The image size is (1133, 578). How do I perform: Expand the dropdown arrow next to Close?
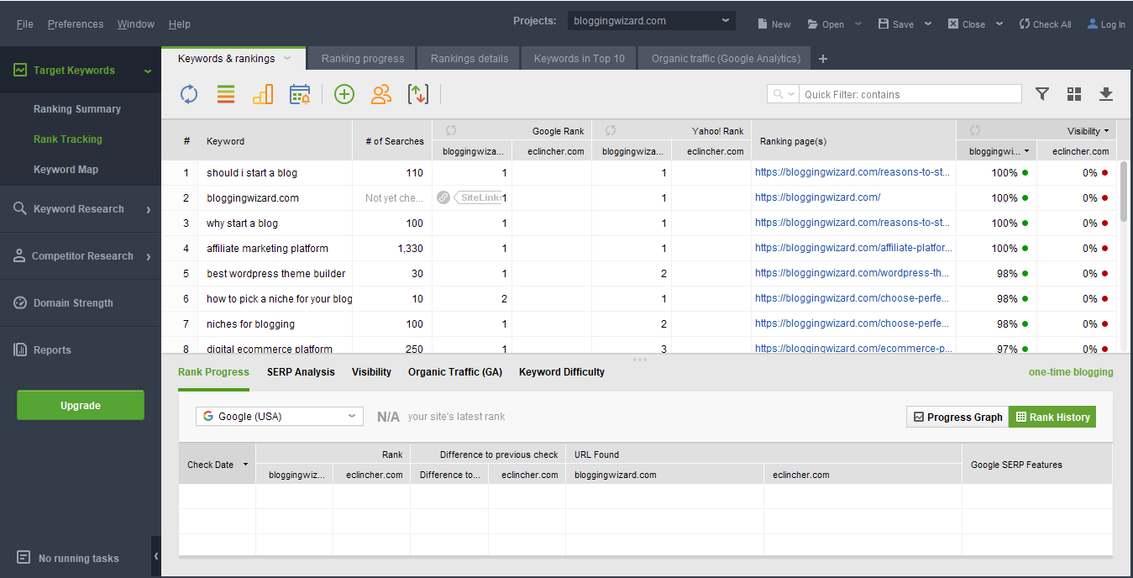999,24
